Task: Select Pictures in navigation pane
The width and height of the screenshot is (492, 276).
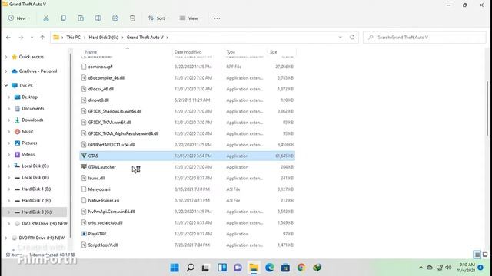Action: [x=29, y=143]
